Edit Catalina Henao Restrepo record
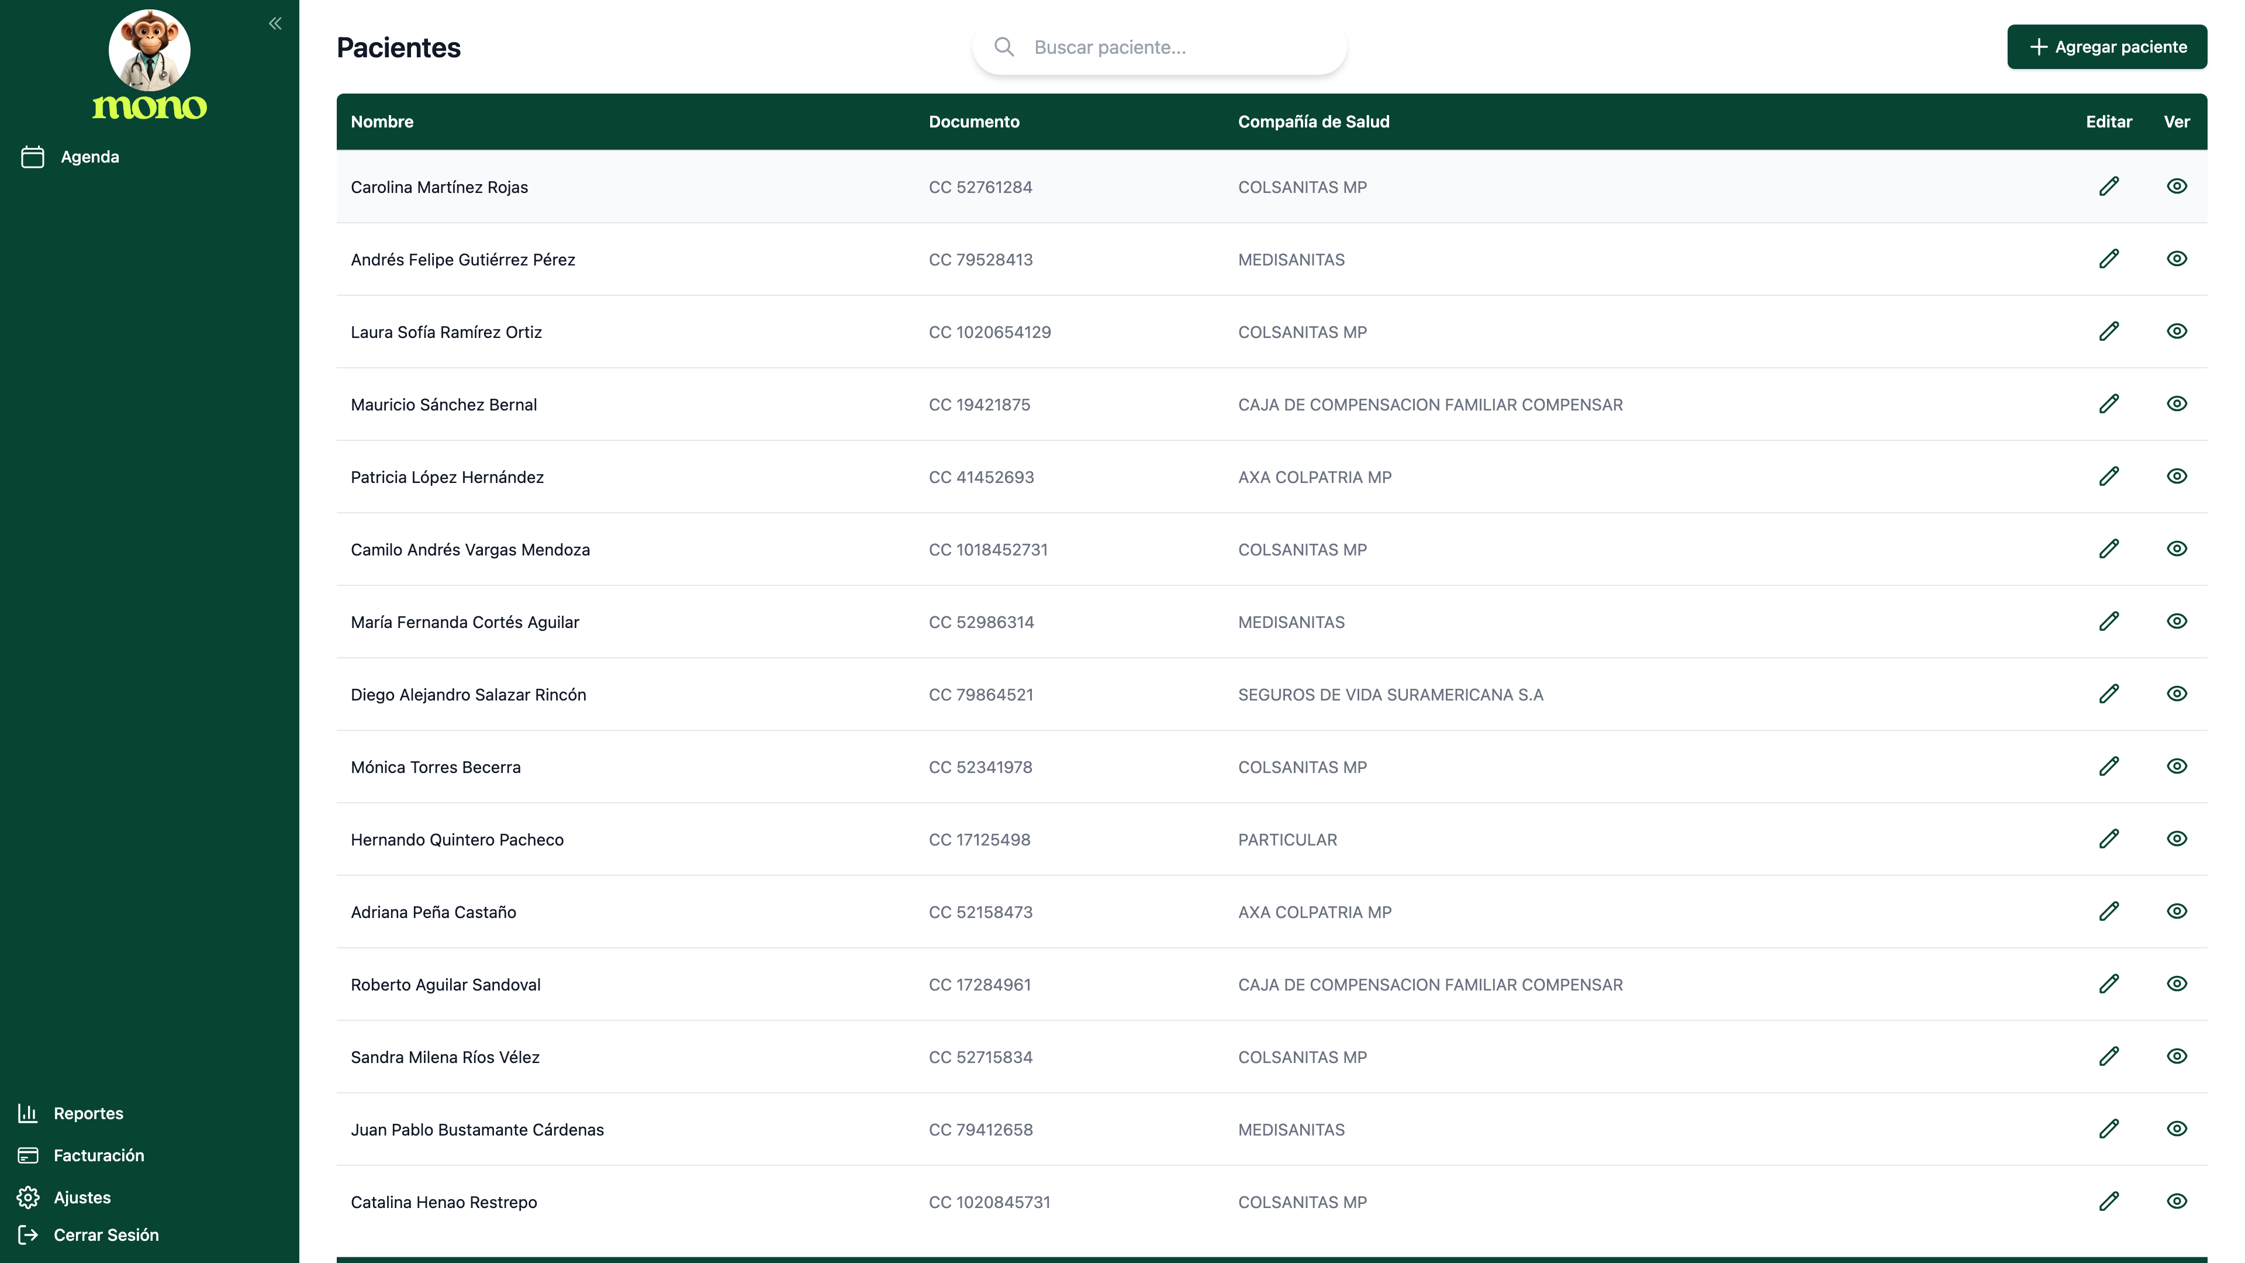This screenshot has width=2245, height=1263. click(2108, 1201)
